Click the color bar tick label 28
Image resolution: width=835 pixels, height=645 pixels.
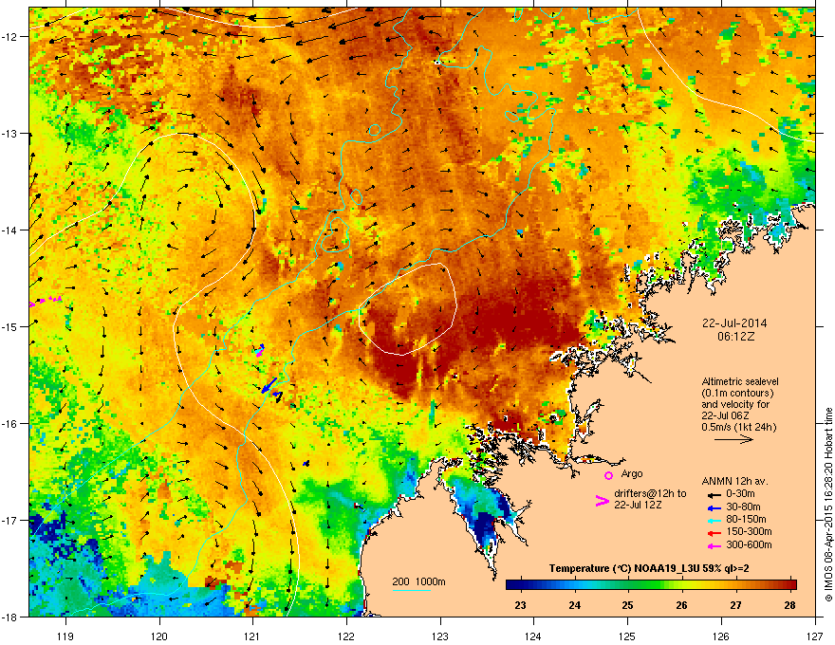[x=789, y=605]
